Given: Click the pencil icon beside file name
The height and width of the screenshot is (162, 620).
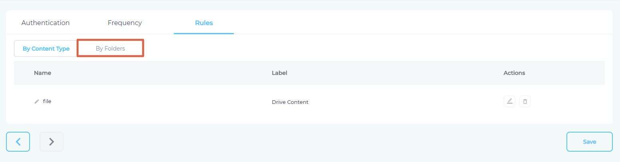Looking at the screenshot, I should coord(37,101).
